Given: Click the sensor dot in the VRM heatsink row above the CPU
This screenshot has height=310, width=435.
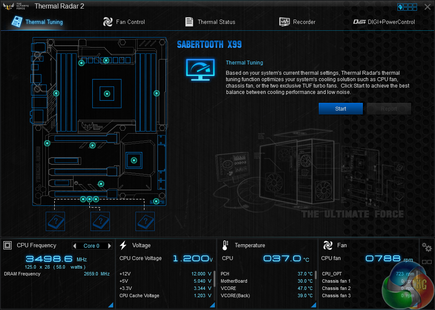Looking at the screenshot, I should coord(106,61).
